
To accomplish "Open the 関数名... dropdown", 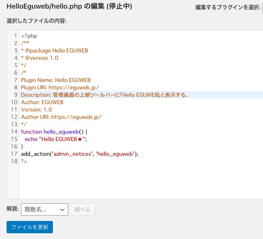I will pyautogui.click(x=44, y=209).
